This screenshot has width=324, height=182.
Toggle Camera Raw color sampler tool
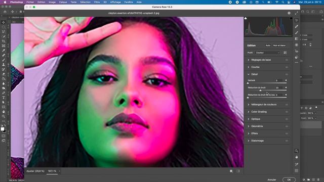pos(297,164)
